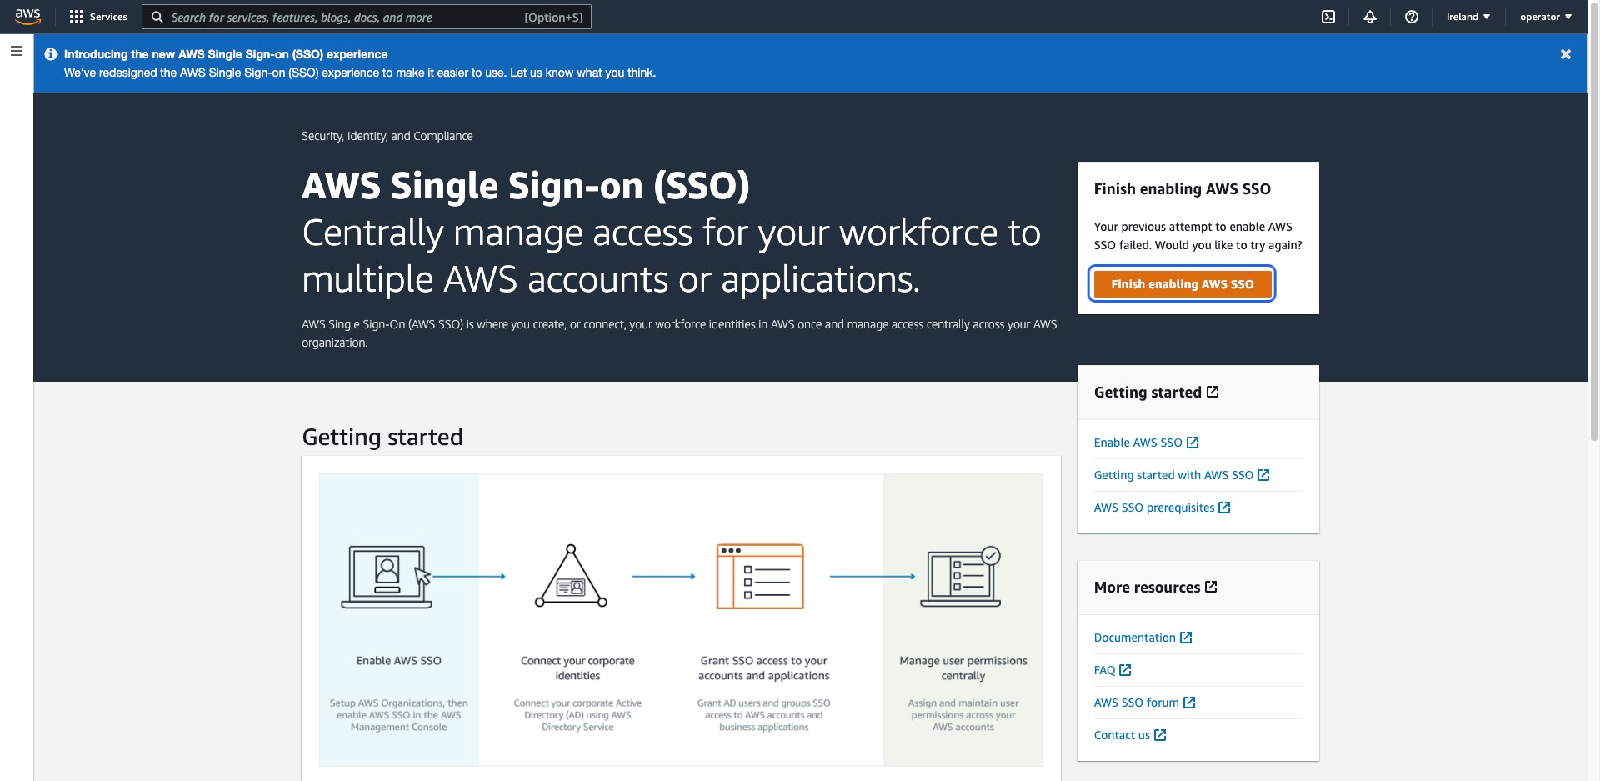
Task: Follow the 'Let us know what you think' link
Action: point(582,73)
